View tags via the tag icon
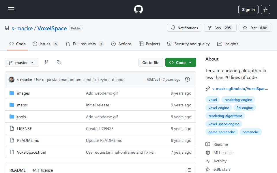The height and width of the screenshot is (173, 277). coord(59,62)
